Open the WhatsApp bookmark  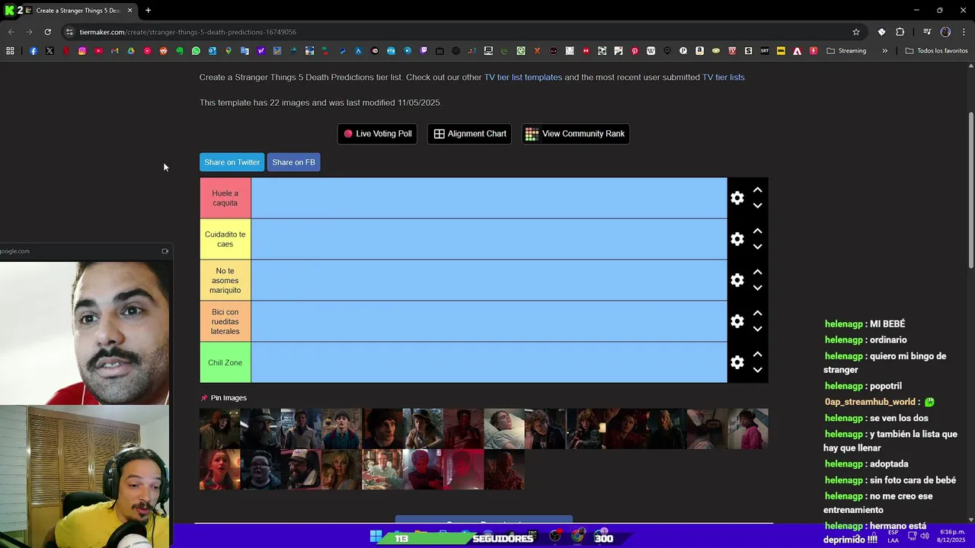pyautogui.click(x=196, y=51)
